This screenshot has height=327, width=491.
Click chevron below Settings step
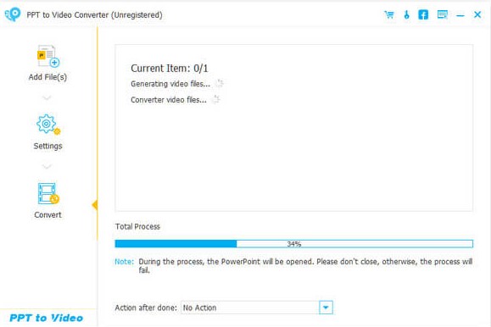[47, 167]
